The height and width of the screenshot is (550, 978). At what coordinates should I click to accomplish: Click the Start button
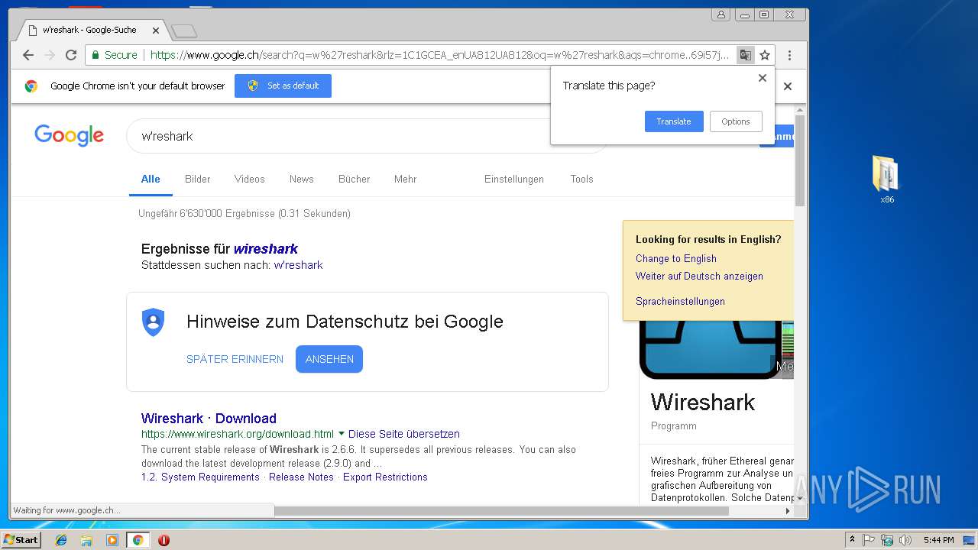[x=21, y=540]
